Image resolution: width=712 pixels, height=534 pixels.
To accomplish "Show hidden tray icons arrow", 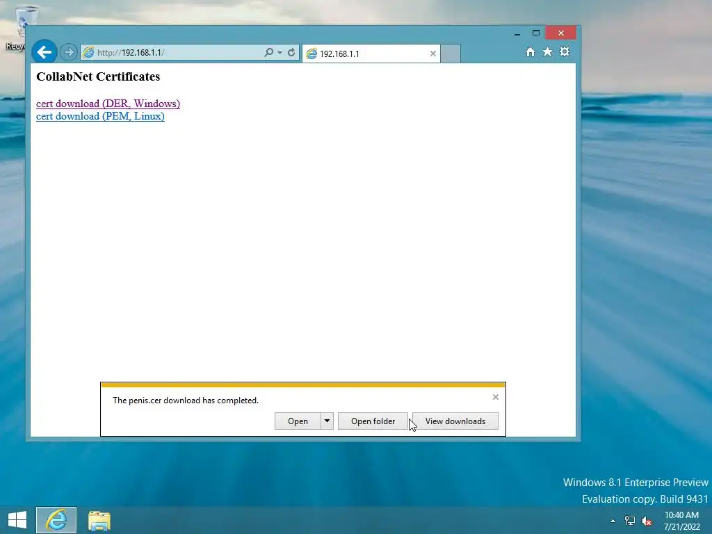I will (x=613, y=521).
